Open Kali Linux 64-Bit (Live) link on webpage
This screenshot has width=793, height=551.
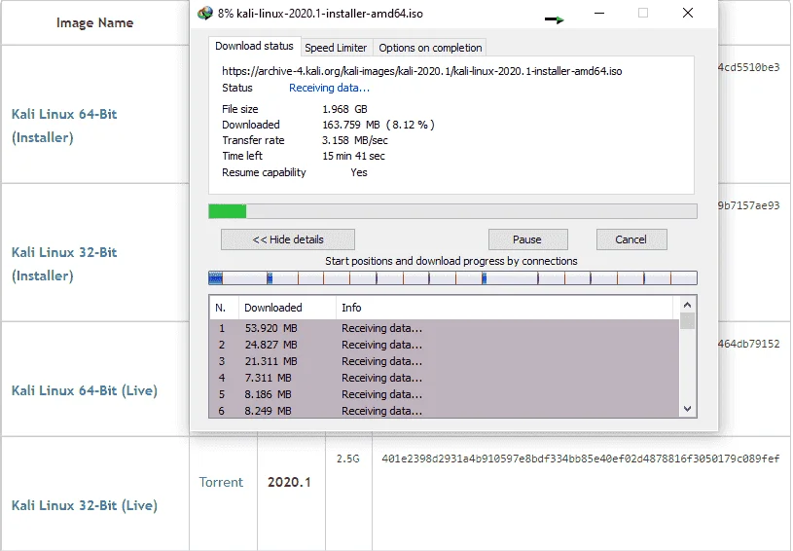coord(85,390)
